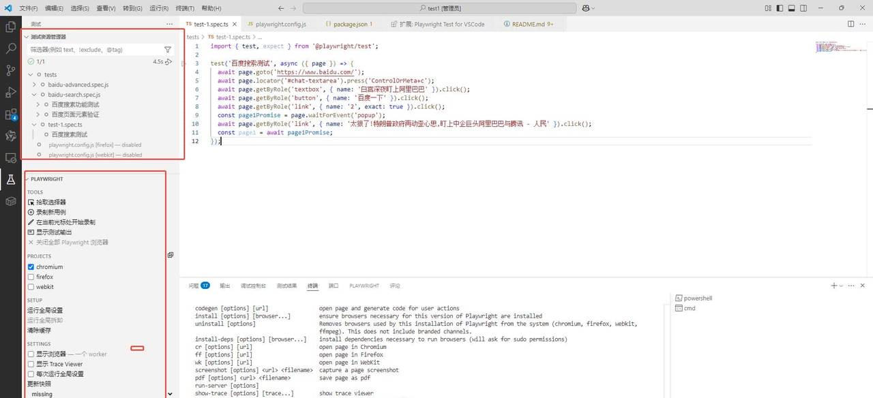Open the Extensions view with badge
The height and width of the screenshot is (398, 873).
pos(10,114)
